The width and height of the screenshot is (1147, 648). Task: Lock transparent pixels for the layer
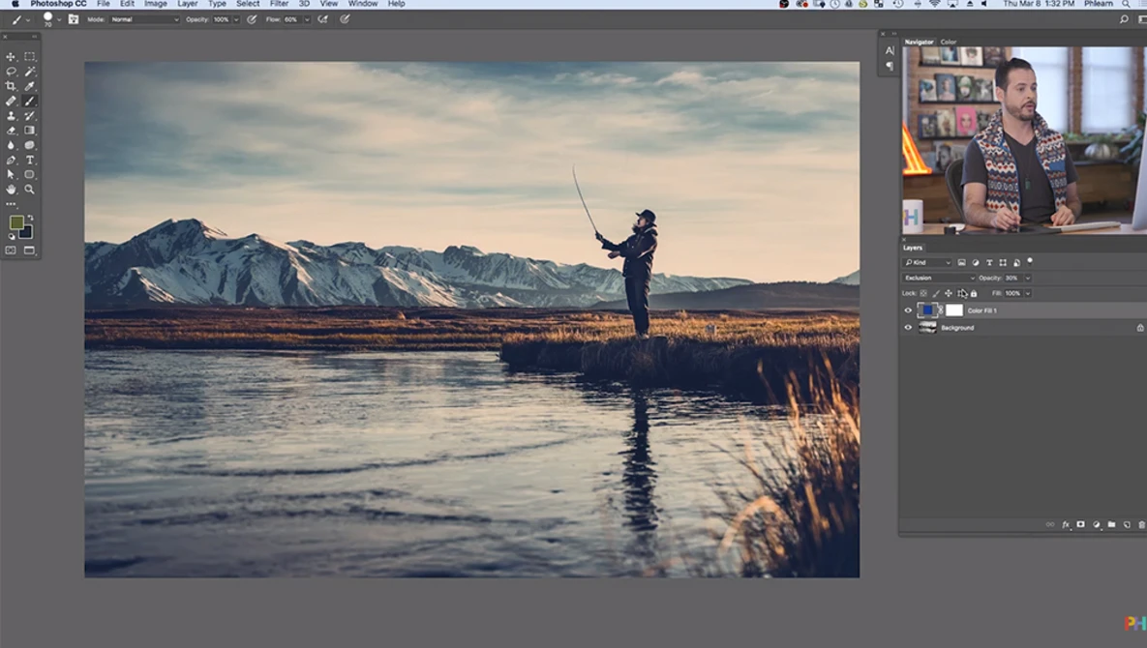[923, 293]
